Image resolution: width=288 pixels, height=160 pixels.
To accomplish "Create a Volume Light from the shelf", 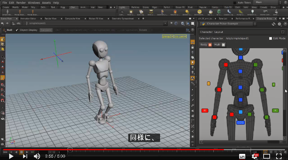I will pyautogui.click(x=175, y=13).
